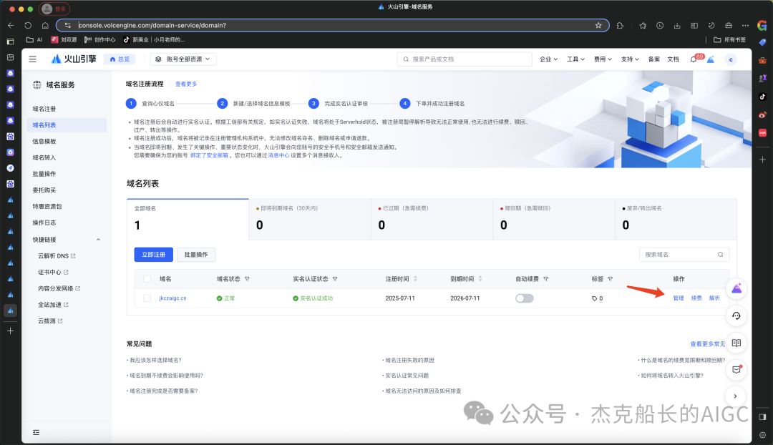Click the 火山引擎 logo
Screen dimensions: 773x445
(74, 59)
